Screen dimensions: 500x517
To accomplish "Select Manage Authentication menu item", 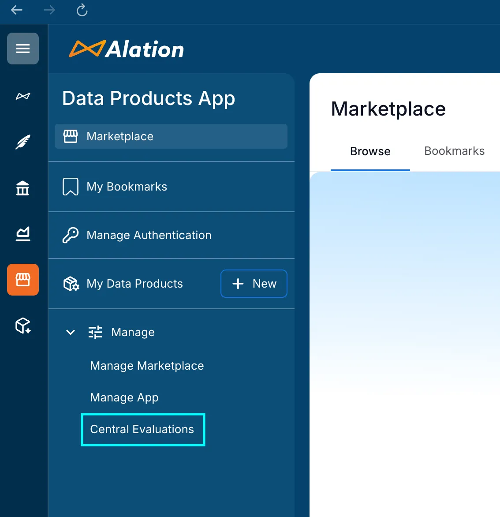I will (149, 235).
